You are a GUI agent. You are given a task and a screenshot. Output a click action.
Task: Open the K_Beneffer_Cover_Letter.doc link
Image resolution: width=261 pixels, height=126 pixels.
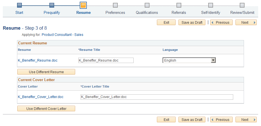41,97
